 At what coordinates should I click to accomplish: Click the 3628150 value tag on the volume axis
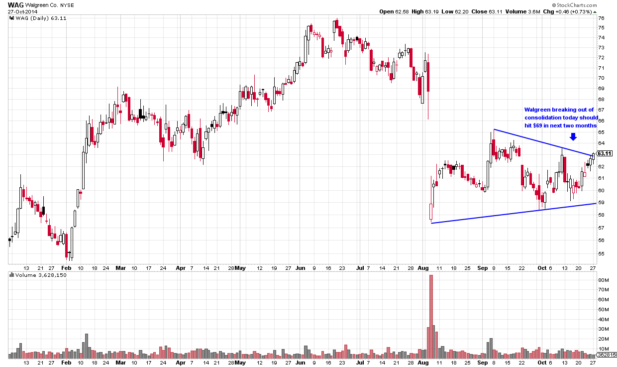[x=606, y=355]
